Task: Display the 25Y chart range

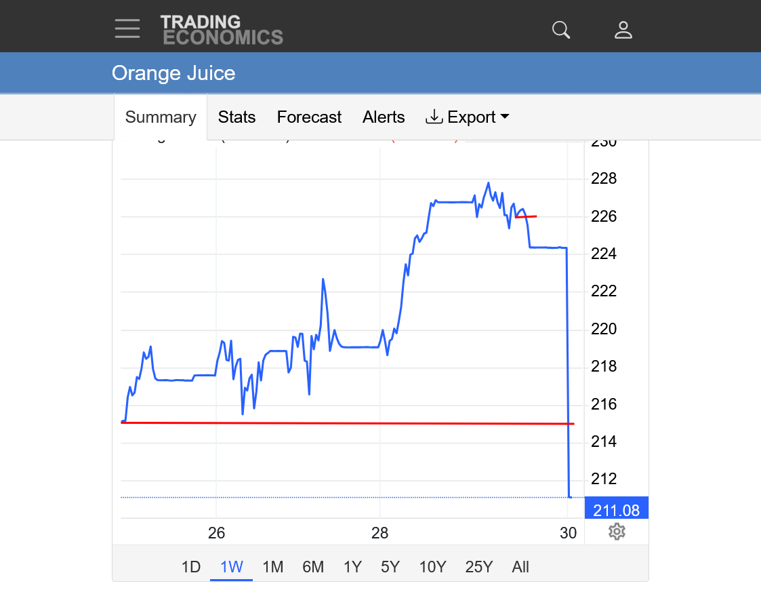Action: click(478, 567)
